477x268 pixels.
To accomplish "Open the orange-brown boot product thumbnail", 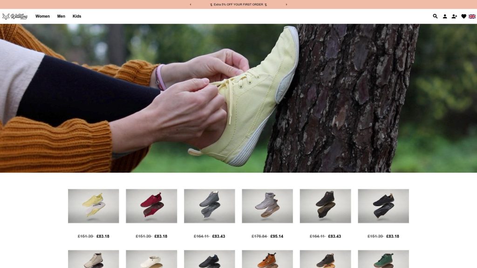I will (x=267, y=259).
